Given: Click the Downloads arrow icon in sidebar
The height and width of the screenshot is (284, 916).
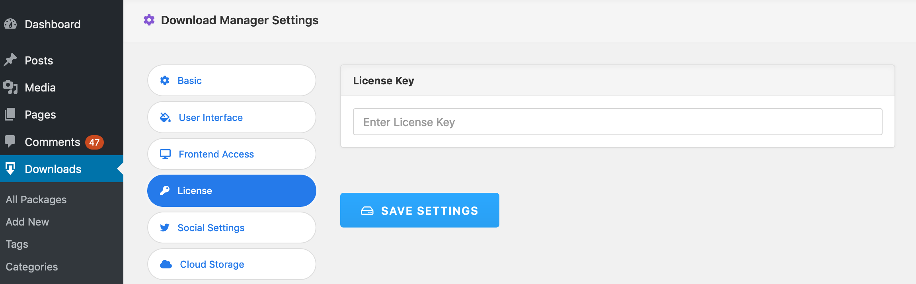Looking at the screenshot, I should (11, 169).
